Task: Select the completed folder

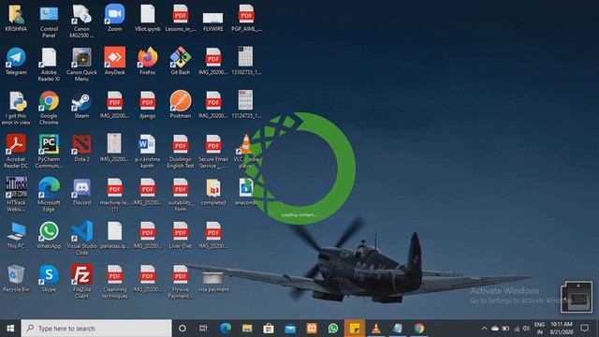Action: pyautogui.click(x=213, y=192)
